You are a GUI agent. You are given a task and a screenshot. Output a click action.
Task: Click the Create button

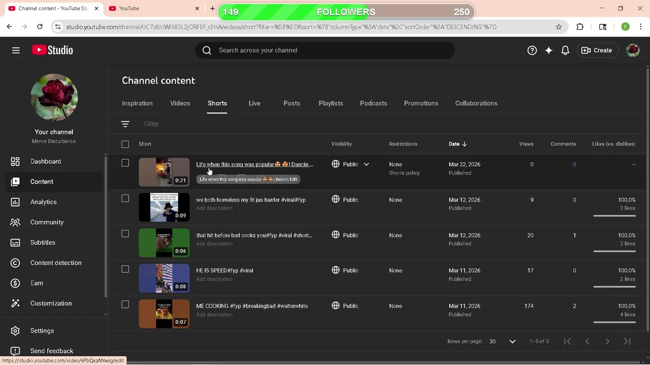597,50
